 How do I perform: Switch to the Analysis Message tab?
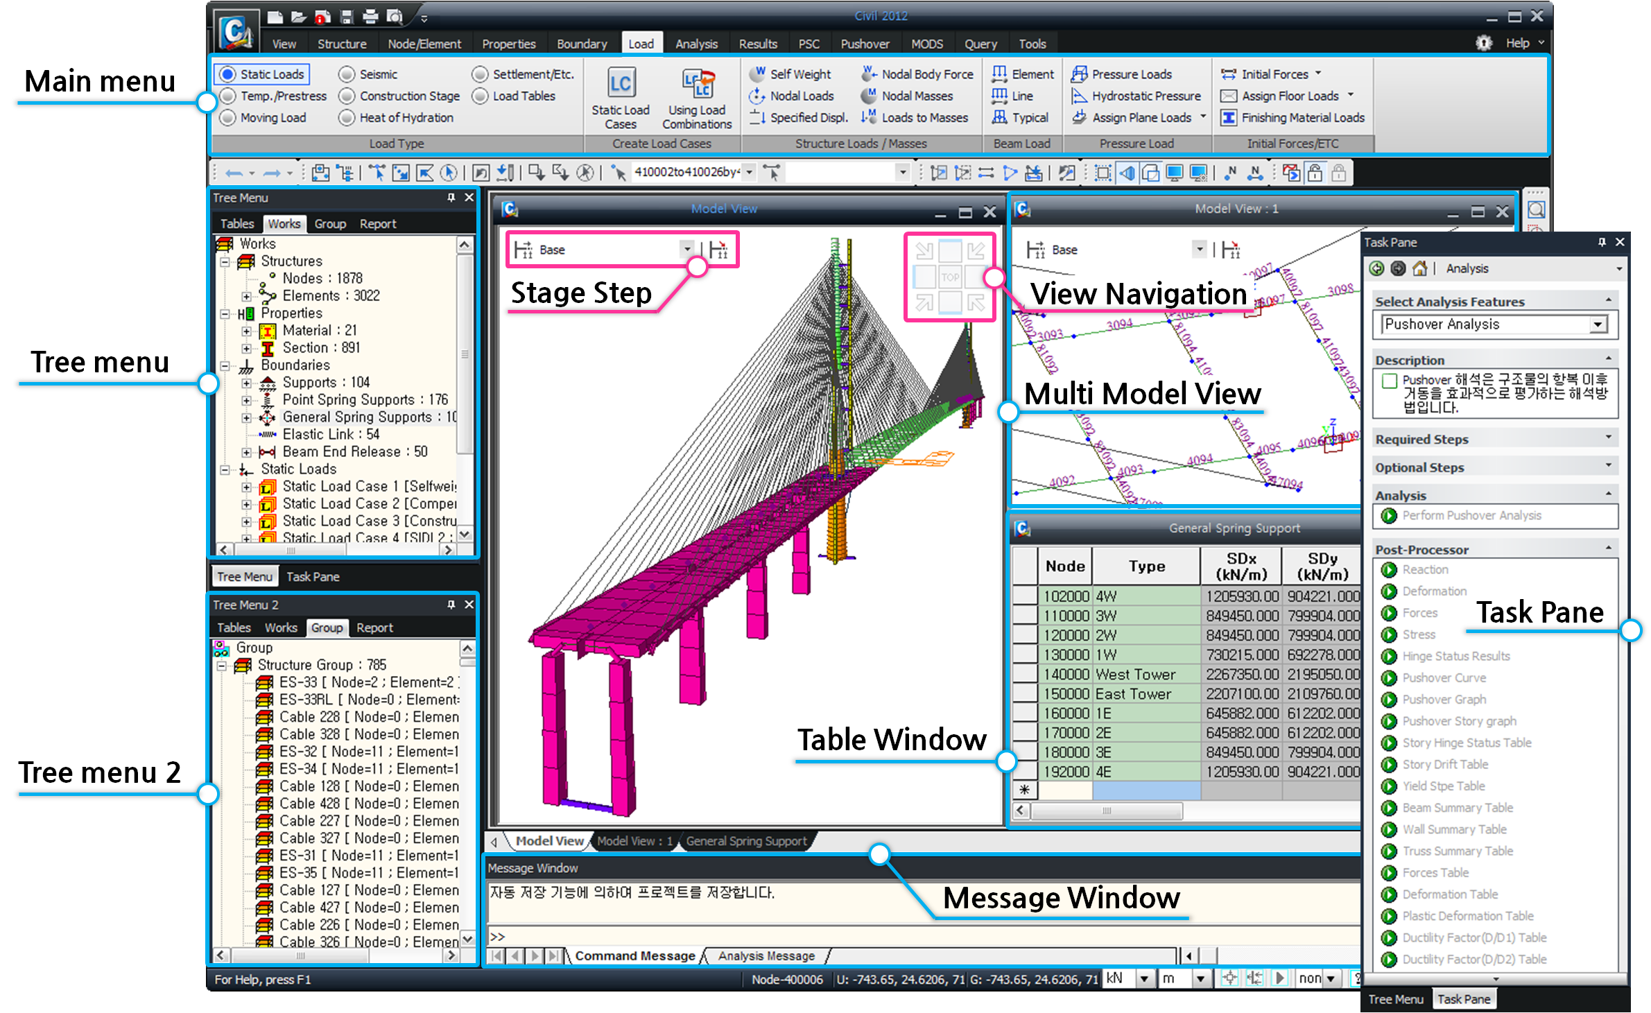pos(766,956)
